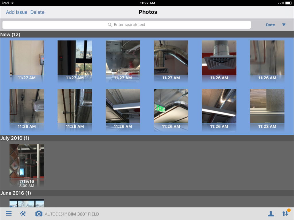The height and width of the screenshot is (220, 294).
Task: Deselect the 11:23 AM flooring photo
Action: point(267,110)
